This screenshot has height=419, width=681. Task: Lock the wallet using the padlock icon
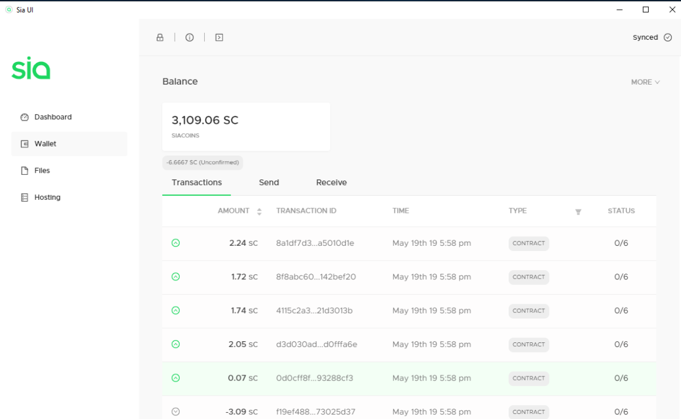coord(159,37)
